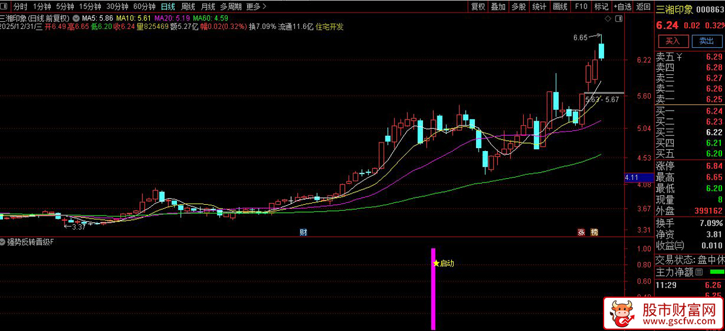This screenshot has width=725, height=331.
Task: Click the 买一 price 6.24
Action: tap(714, 111)
